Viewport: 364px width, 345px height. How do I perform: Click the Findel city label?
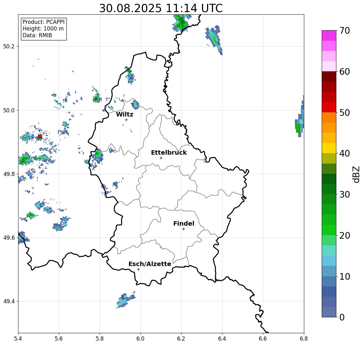pos(184,223)
